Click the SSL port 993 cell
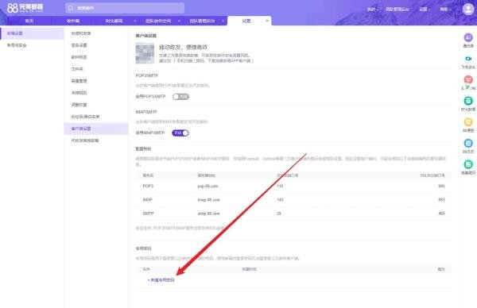The image size is (477, 308). tap(441, 200)
